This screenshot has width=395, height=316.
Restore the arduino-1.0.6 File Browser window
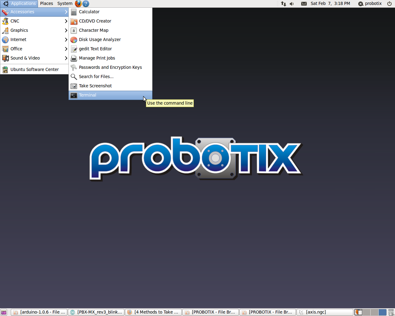click(39, 312)
